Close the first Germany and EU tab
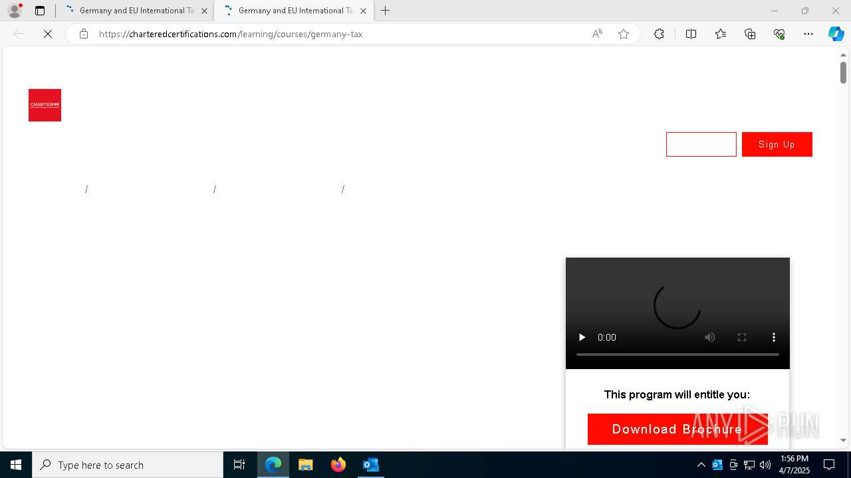The width and height of the screenshot is (851, 478). (204, 11)
